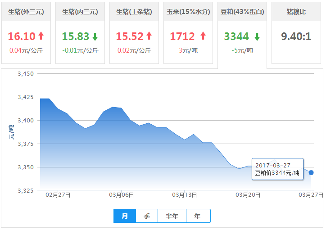Switch chart range to 月

125,216
